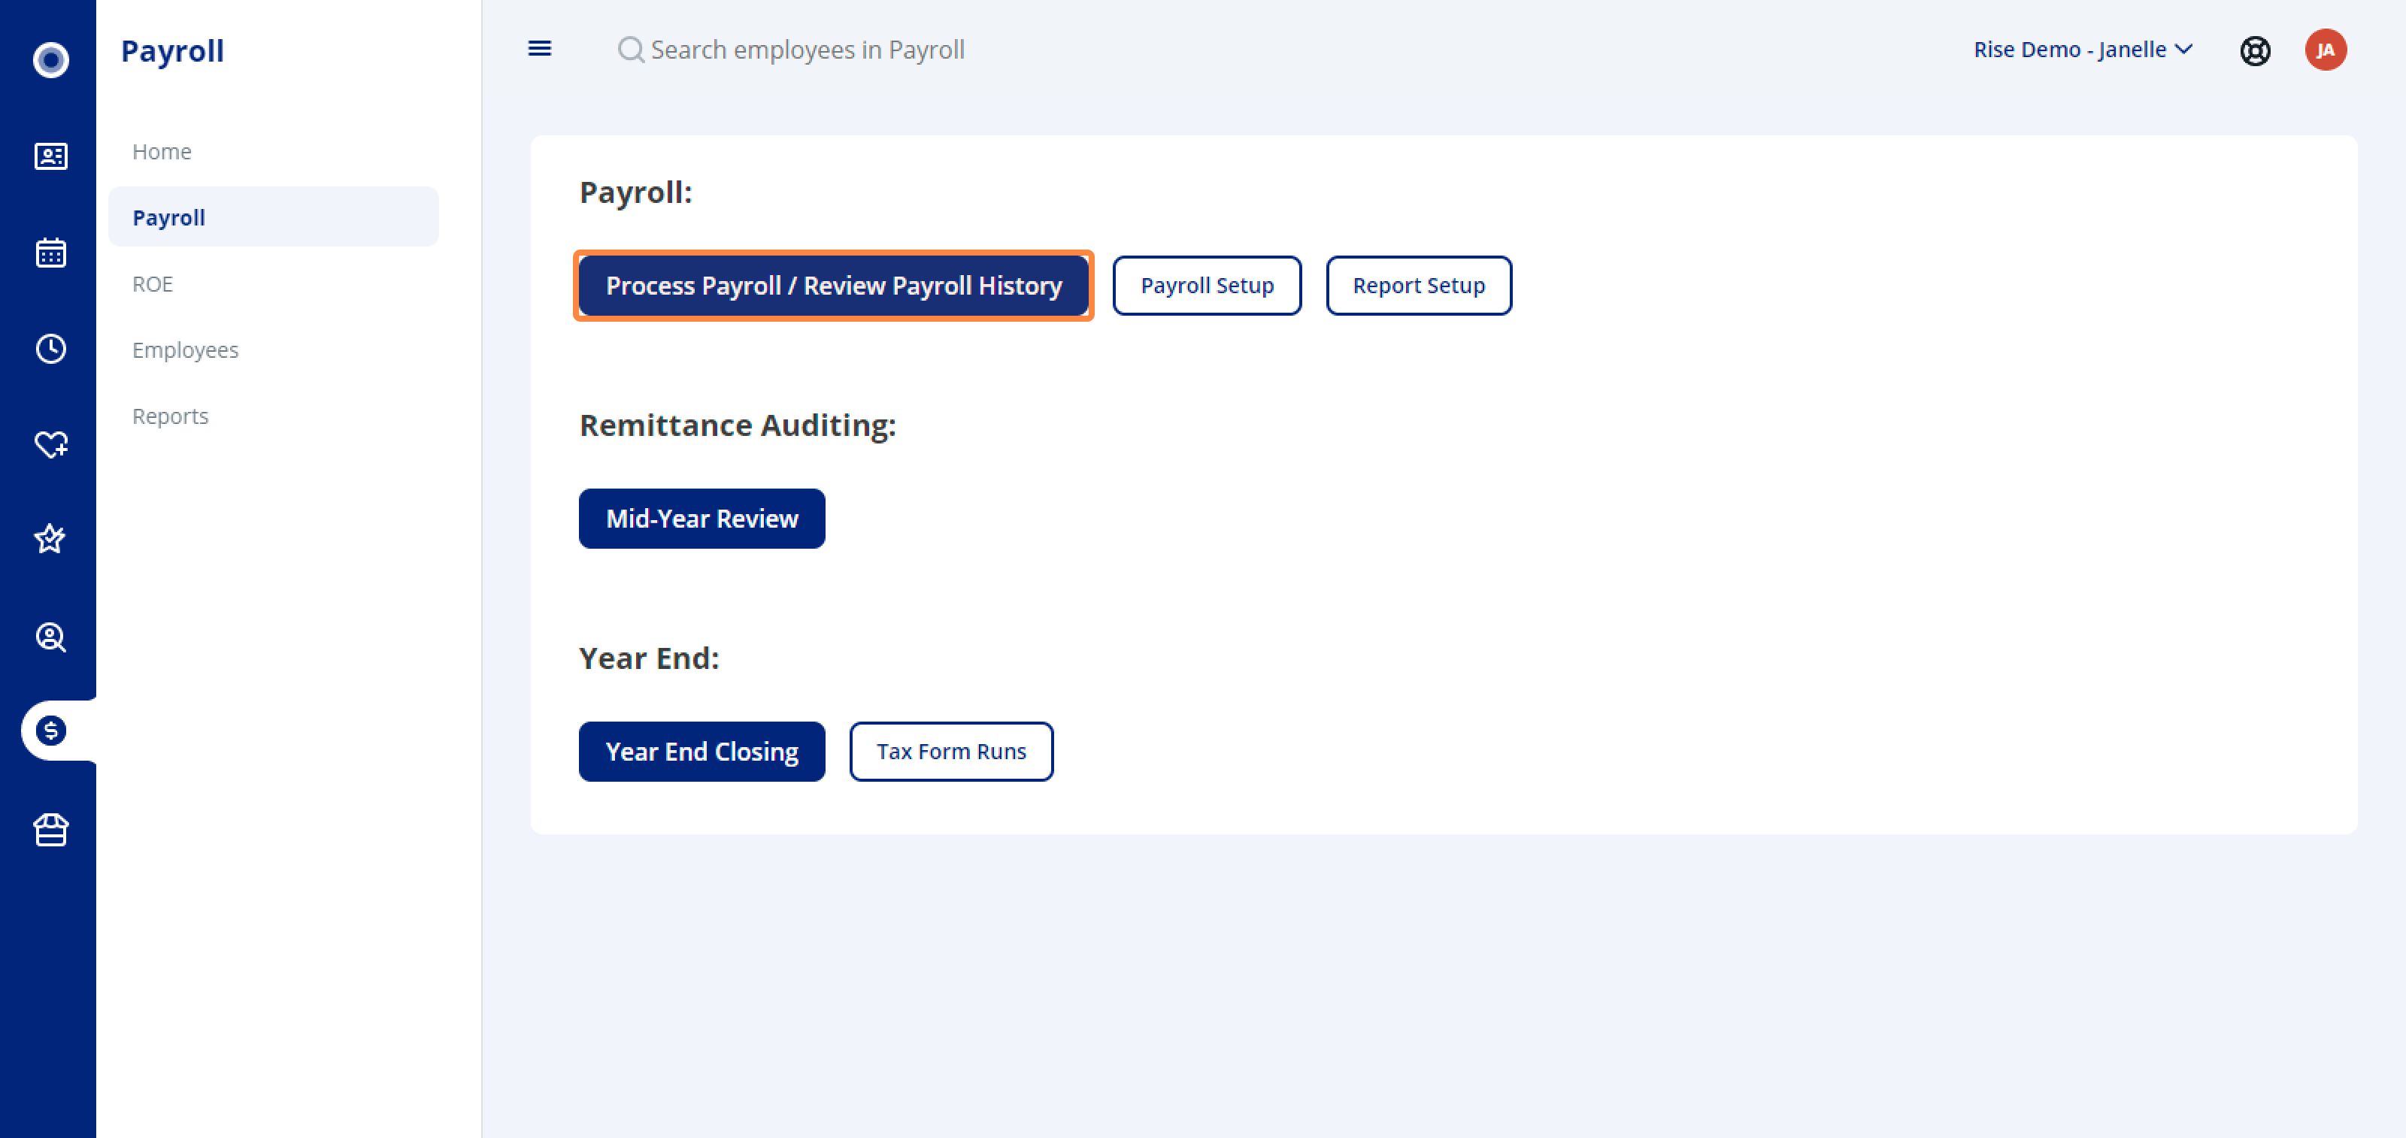
Task: Open the heart benefits sidebar icon
Action: tap(50, 444)
